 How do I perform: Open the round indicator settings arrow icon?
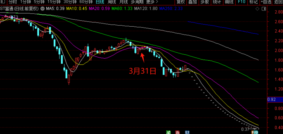(x=43, y=8)
